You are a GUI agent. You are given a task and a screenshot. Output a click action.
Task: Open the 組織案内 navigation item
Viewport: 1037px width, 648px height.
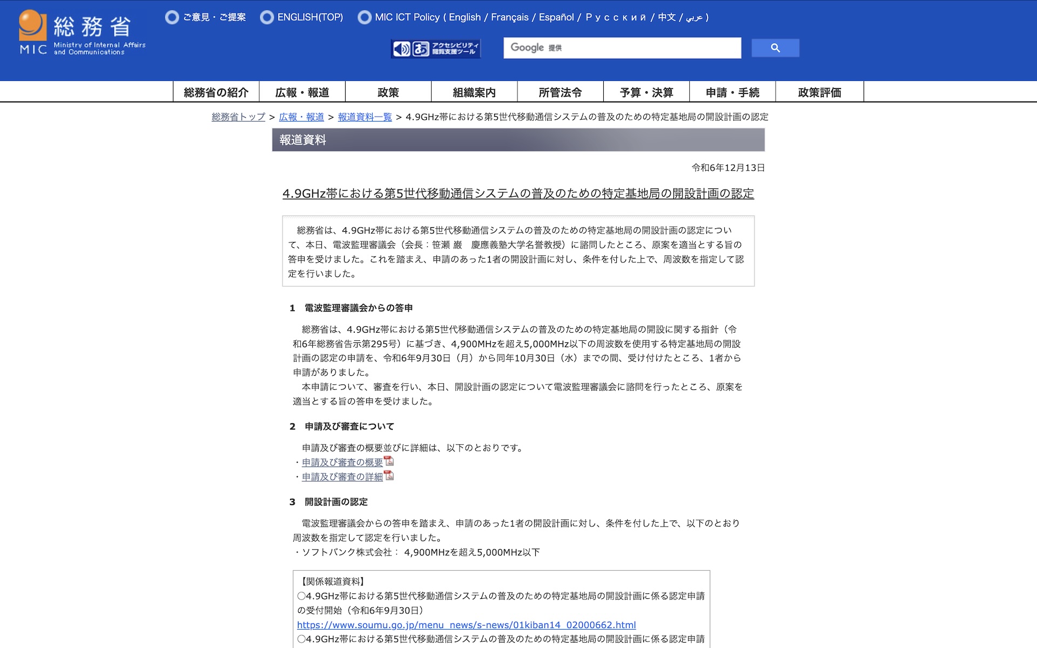(474, 92)
